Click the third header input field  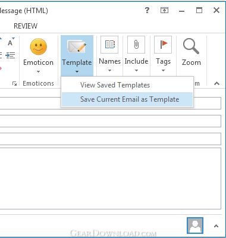[110, 139]
